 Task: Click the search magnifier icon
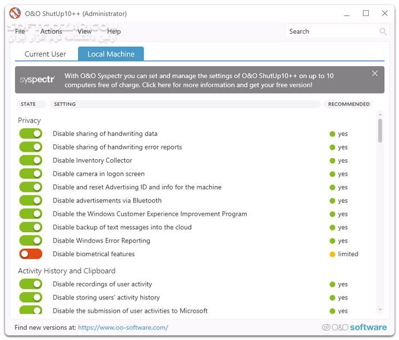[383, 32]
